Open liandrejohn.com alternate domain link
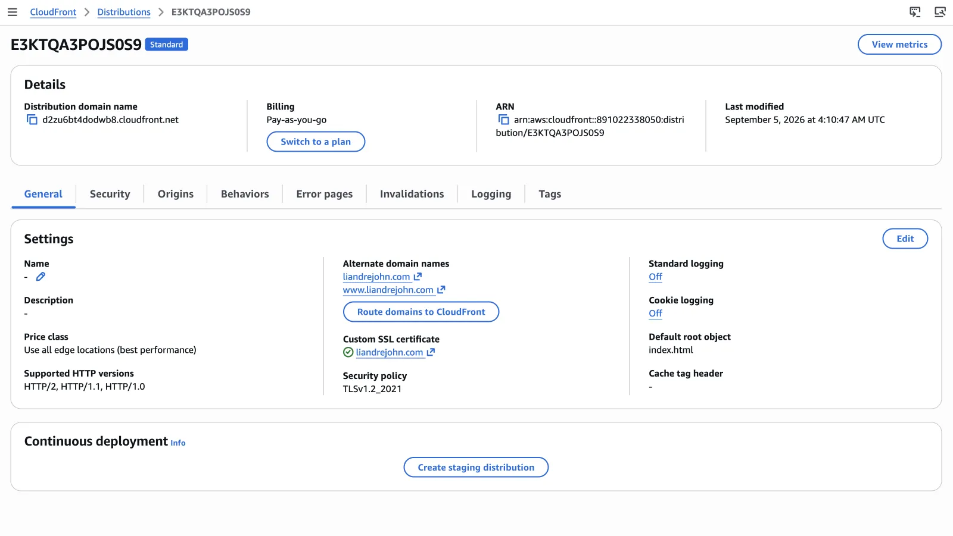 click(x=376, y=277)
